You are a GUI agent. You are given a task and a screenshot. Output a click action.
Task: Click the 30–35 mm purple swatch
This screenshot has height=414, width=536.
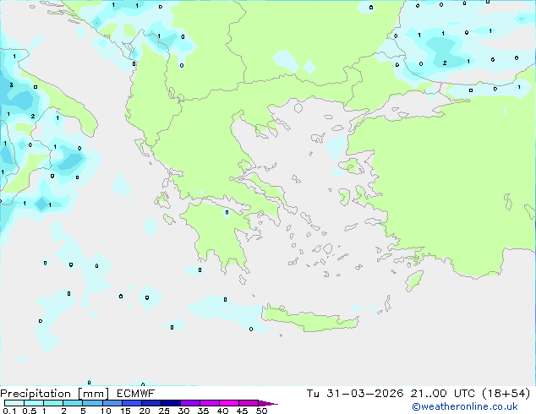[x=190, y=403]
